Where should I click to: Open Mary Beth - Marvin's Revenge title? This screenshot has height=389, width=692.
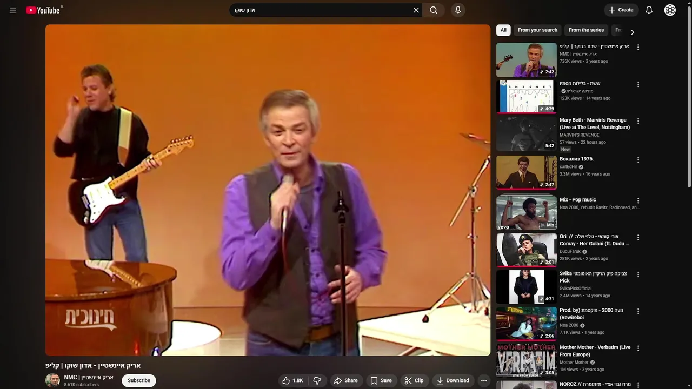595,124
